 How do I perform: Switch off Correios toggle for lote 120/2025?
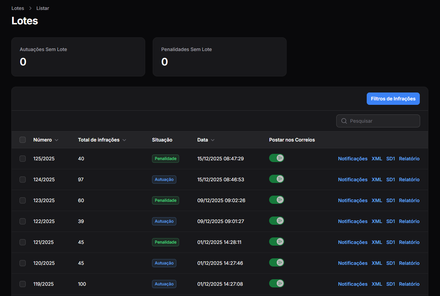tap(276, 262)
